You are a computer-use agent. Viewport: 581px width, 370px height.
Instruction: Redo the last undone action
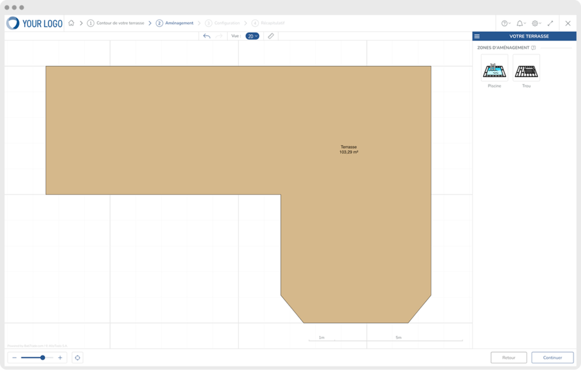point(219,36)
